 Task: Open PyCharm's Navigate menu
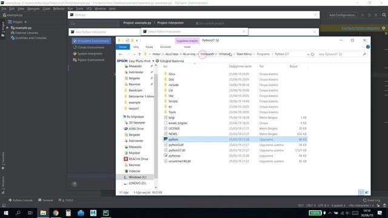pos(33,8)
